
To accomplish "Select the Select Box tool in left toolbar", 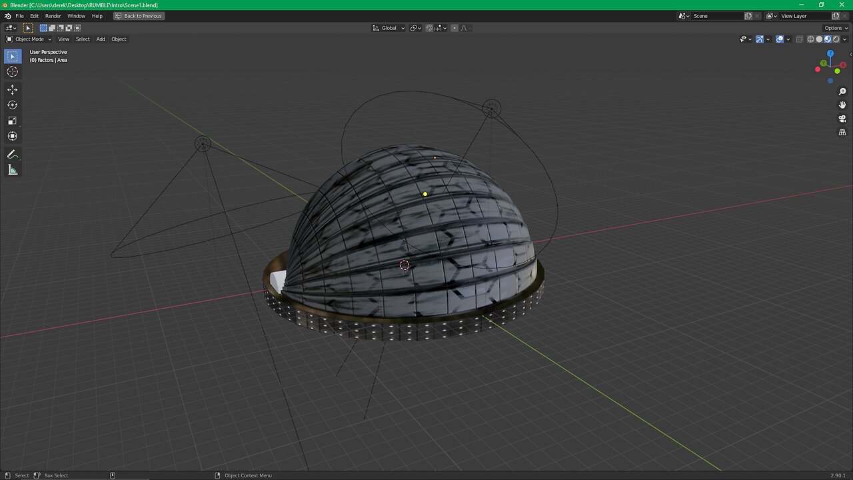I will click(13, 56).
